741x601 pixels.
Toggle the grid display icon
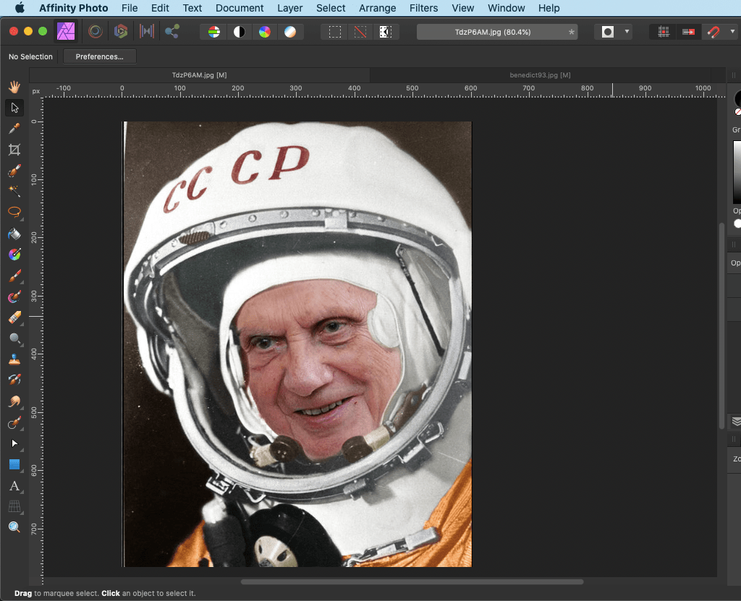click(x=664, y=32)
